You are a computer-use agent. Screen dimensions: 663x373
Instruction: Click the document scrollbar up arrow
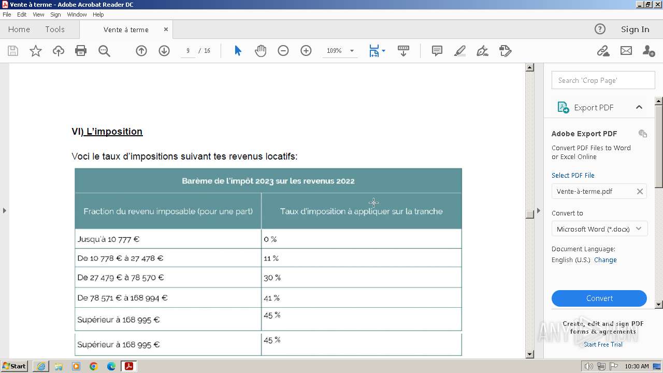pos(529,67)
